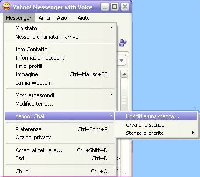Maximize the Yahoo Messenger window
The height and width of the screenshot is (177, 200).
click(x=115, y=7)
